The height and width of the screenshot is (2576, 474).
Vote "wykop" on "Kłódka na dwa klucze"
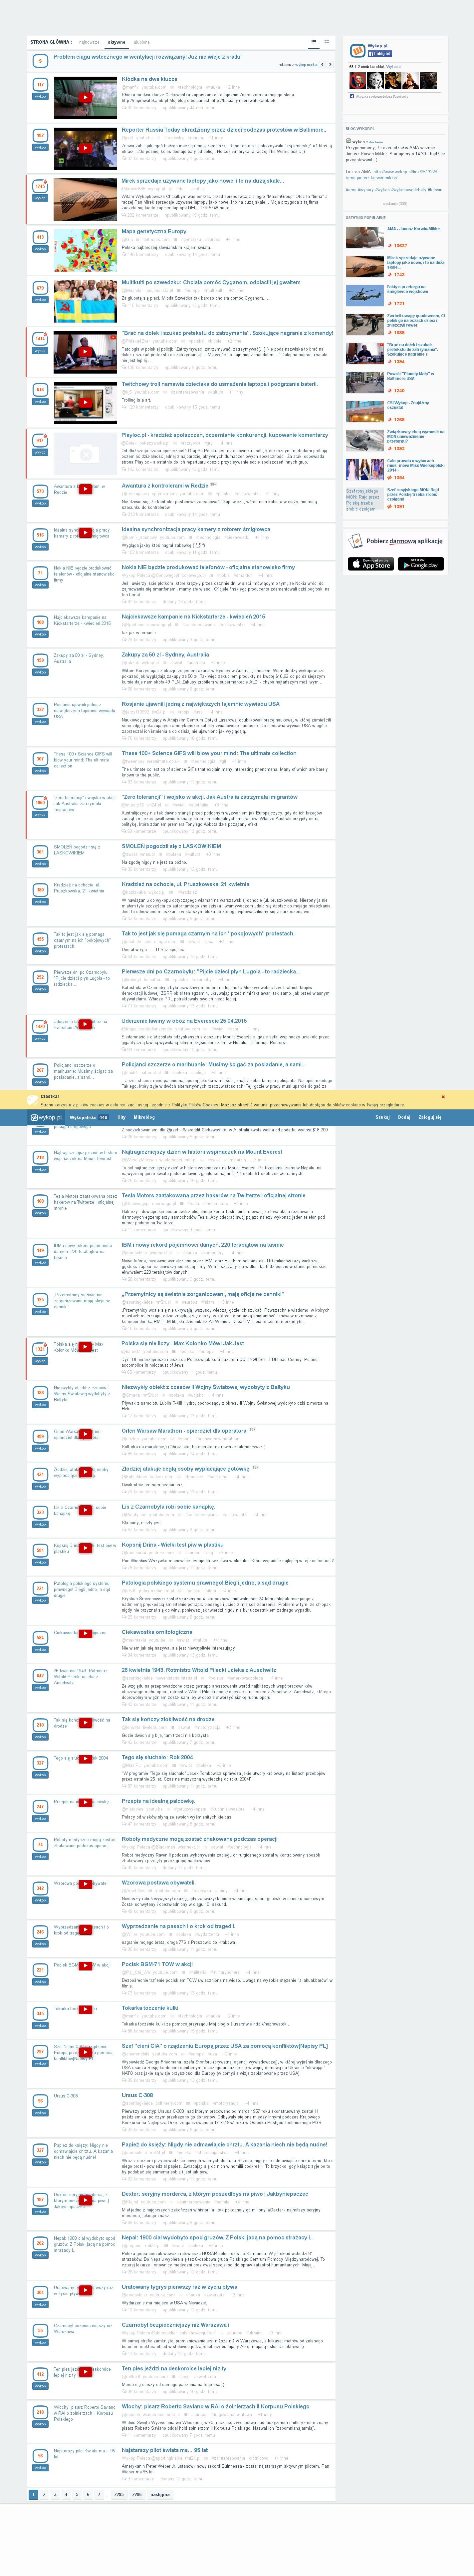tap(40, 96)
